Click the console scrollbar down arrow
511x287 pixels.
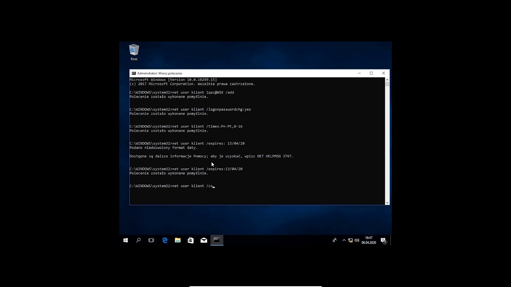tap(387, 202)
